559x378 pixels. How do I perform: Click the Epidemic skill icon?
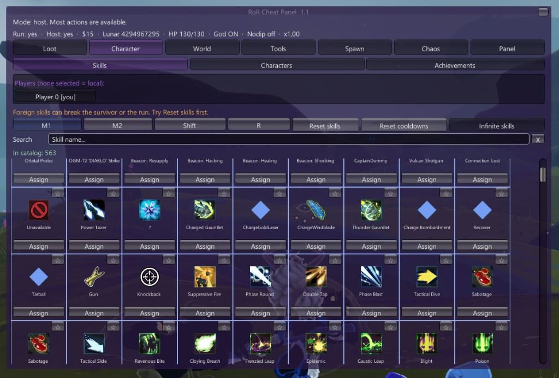(316, 344)
